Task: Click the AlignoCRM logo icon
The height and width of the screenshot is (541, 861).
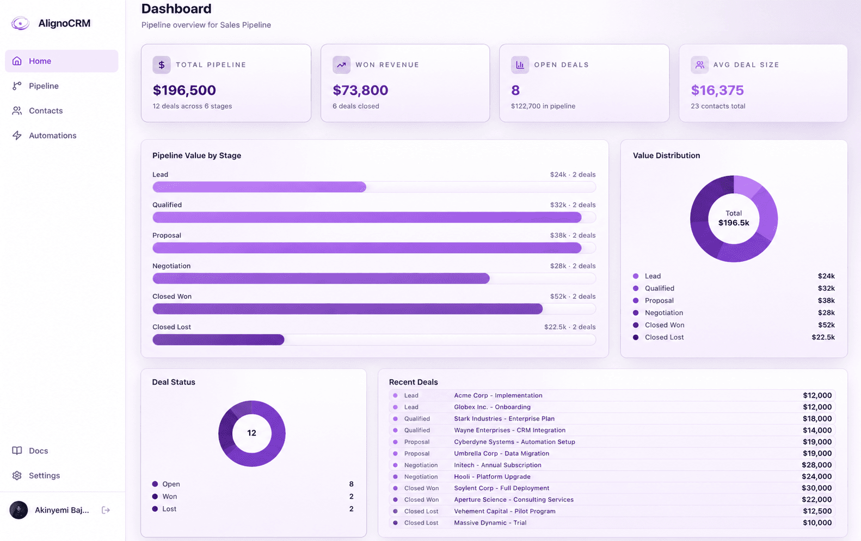Action: [x=20, y=23]
